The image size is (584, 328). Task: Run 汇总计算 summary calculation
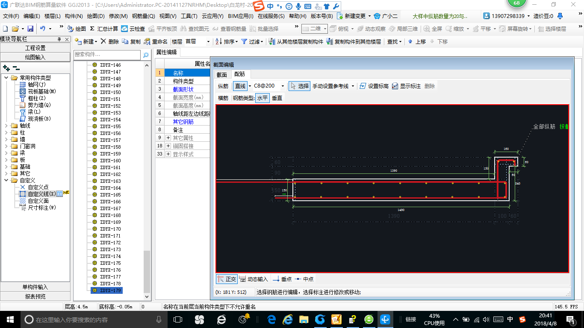coord(104,29)
